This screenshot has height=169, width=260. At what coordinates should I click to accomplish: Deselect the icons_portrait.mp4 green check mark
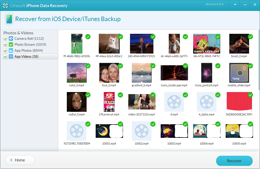218,66
